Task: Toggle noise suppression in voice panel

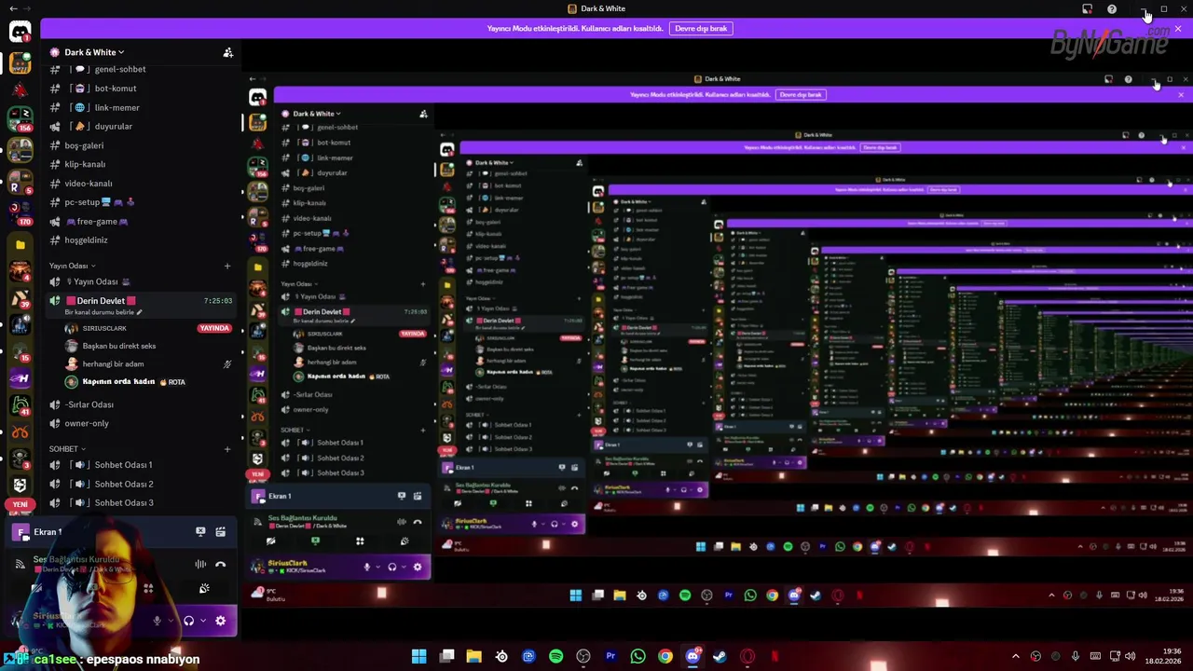Action: pyautogui.click(x=200, y=564)
